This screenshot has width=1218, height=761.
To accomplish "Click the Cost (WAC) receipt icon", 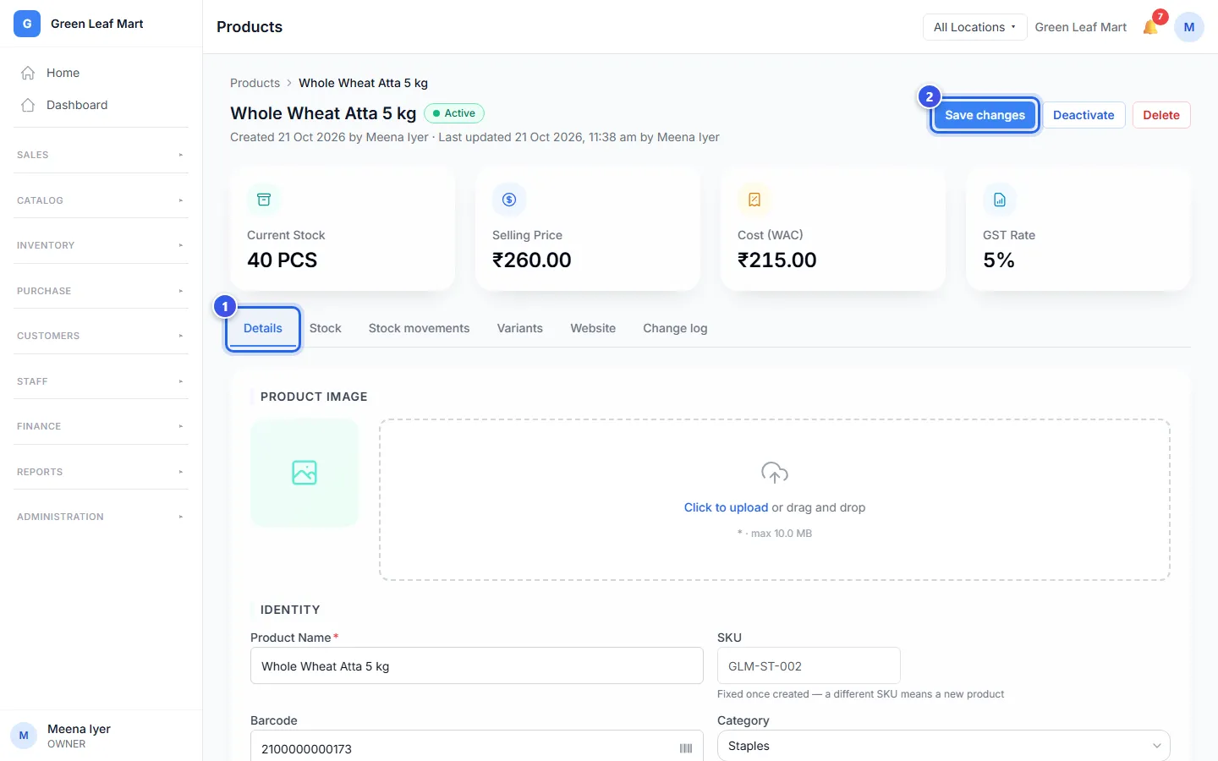I will pos(754,200).
